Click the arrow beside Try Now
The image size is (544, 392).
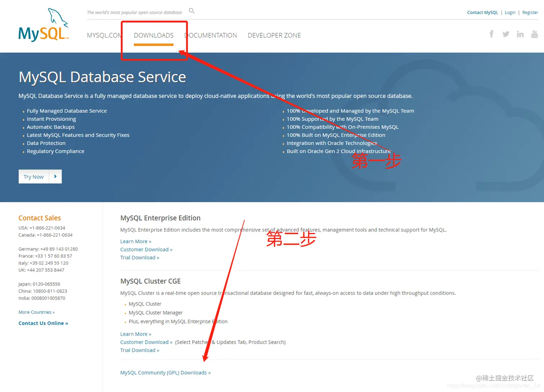(x=55, y=177)
